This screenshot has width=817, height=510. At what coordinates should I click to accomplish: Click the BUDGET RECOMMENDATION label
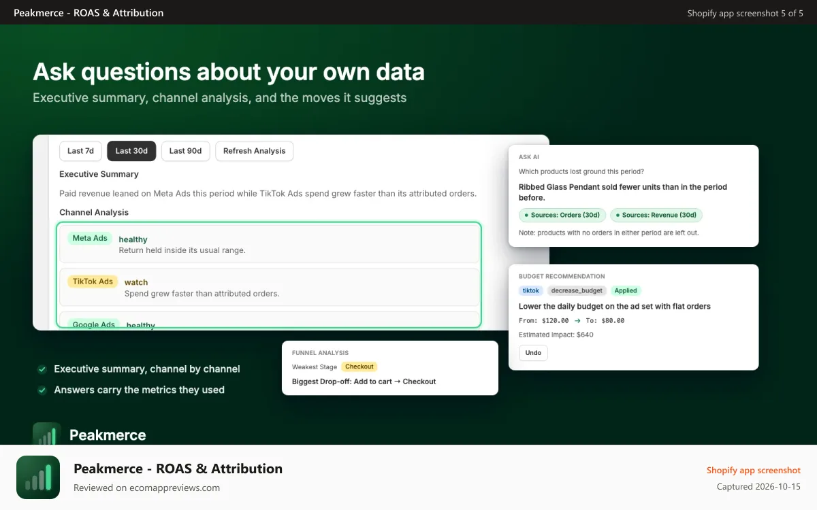(562, 276)
